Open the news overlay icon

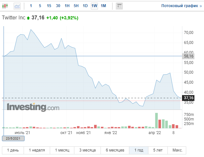click(119, 6)
